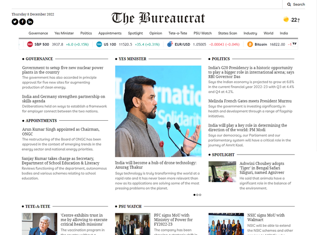Click the TradingView logo on ticker
317x235 pixels.
click(294, 43)
